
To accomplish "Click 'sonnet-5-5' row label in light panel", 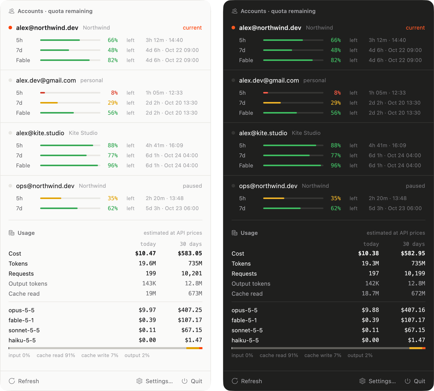I will [24, 330].
